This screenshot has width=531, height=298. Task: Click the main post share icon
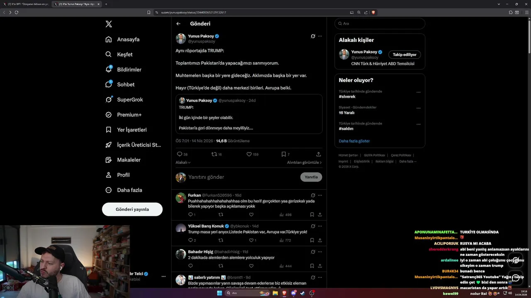319,154
